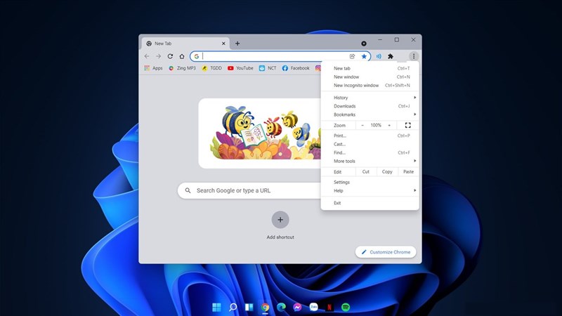Click Paste in Edit row

coord(408,171)
